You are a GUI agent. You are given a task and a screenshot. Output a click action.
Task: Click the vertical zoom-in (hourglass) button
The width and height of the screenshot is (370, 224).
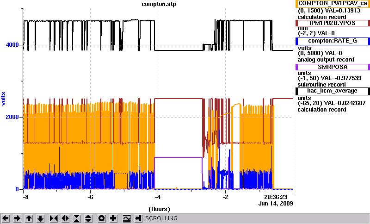pos(77,218)
